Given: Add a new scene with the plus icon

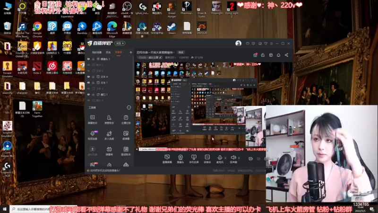Looking at the screenshot, I should (x=131, y=52).
